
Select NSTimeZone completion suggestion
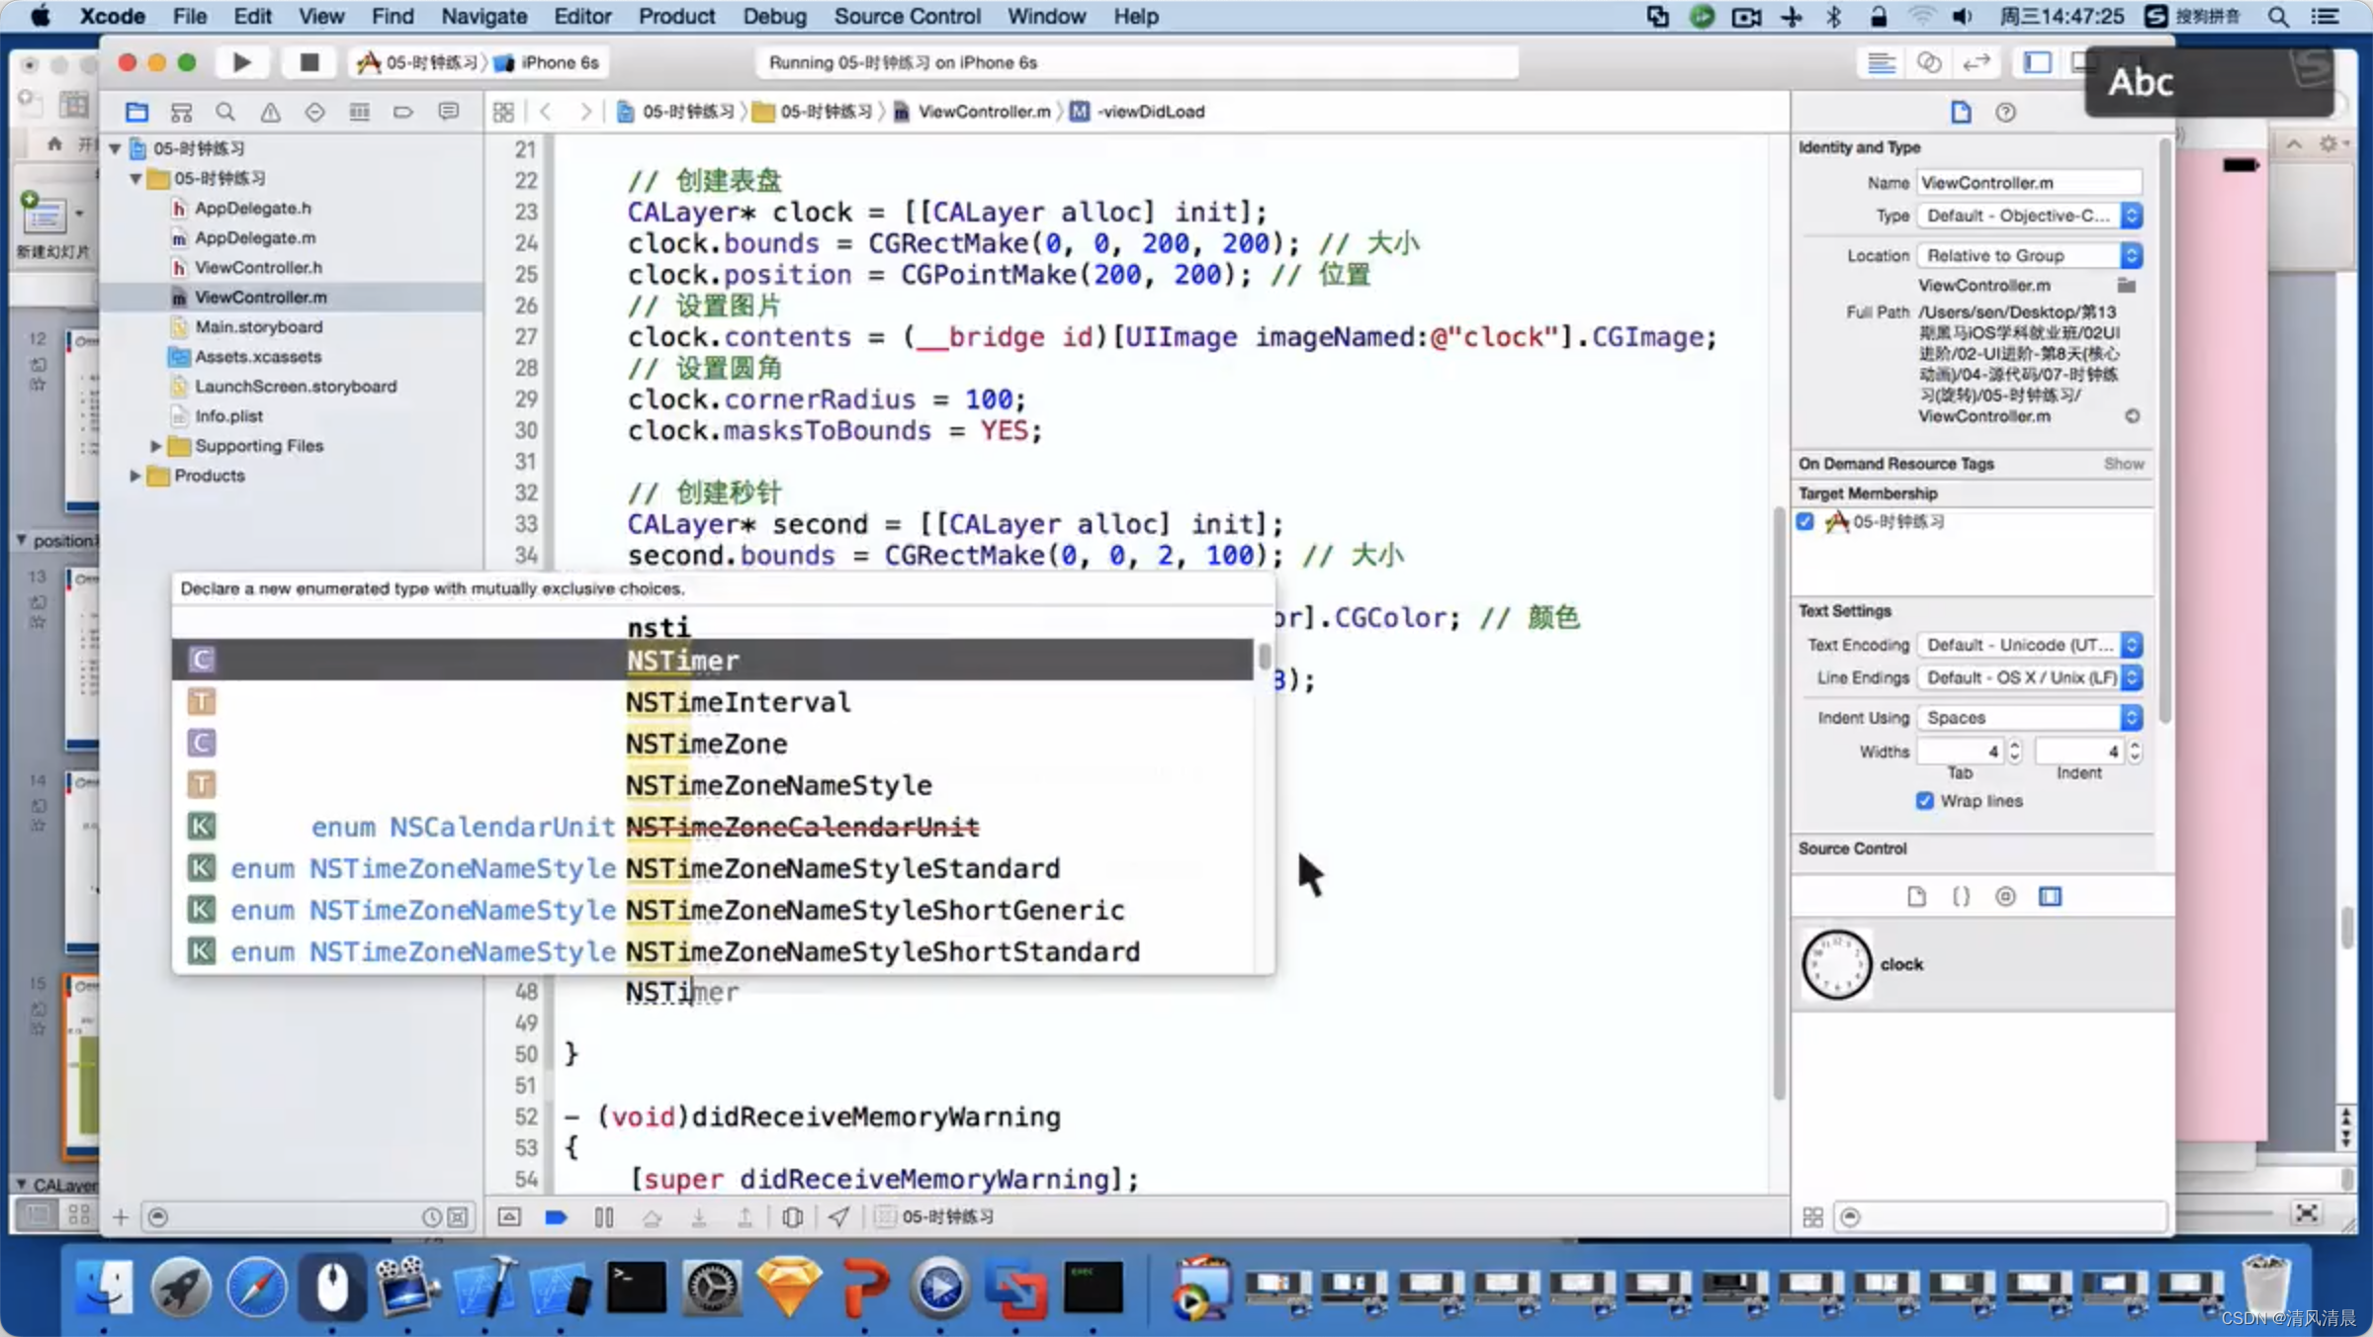[x=712, y=743]
